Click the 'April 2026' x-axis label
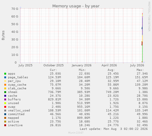This screenshot has width=152, height=136. [x=109, y=65]
